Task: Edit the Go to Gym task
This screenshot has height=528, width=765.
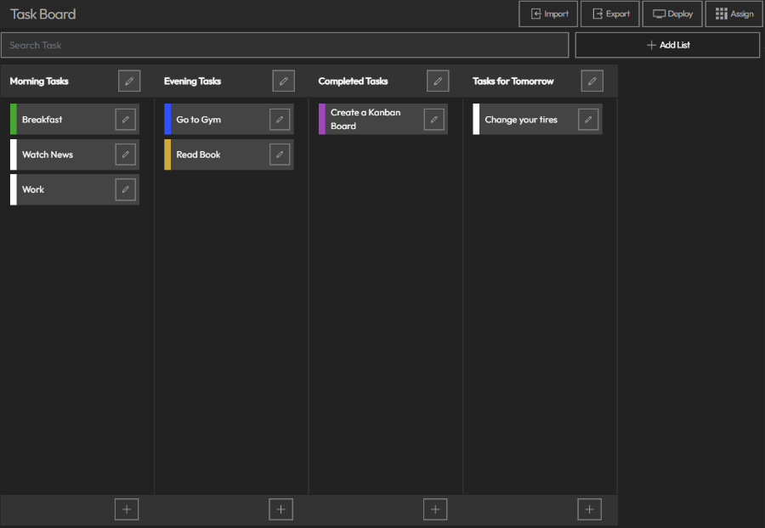Action: pyautogui.click(x=280, y=119)
